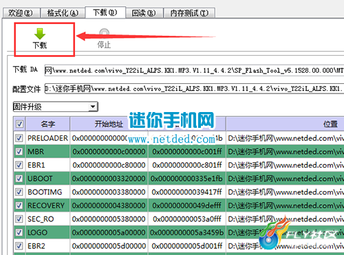Select the LOGO name cell
Screen dimensions: 344x255
(47, 232)
